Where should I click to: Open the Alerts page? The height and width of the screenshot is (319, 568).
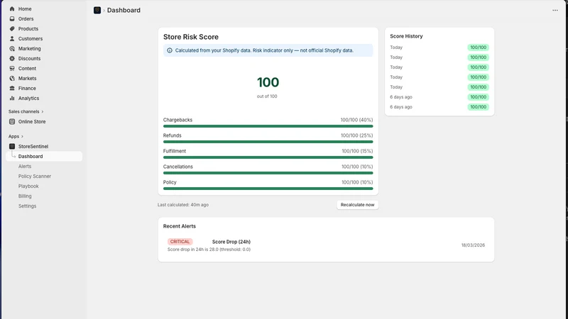(x=25, y=167)
